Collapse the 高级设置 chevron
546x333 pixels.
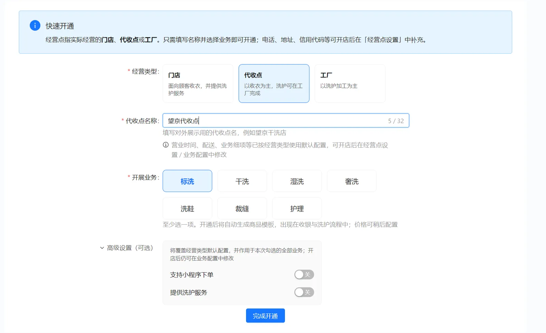pyautogui.click(x=102, y=248)
